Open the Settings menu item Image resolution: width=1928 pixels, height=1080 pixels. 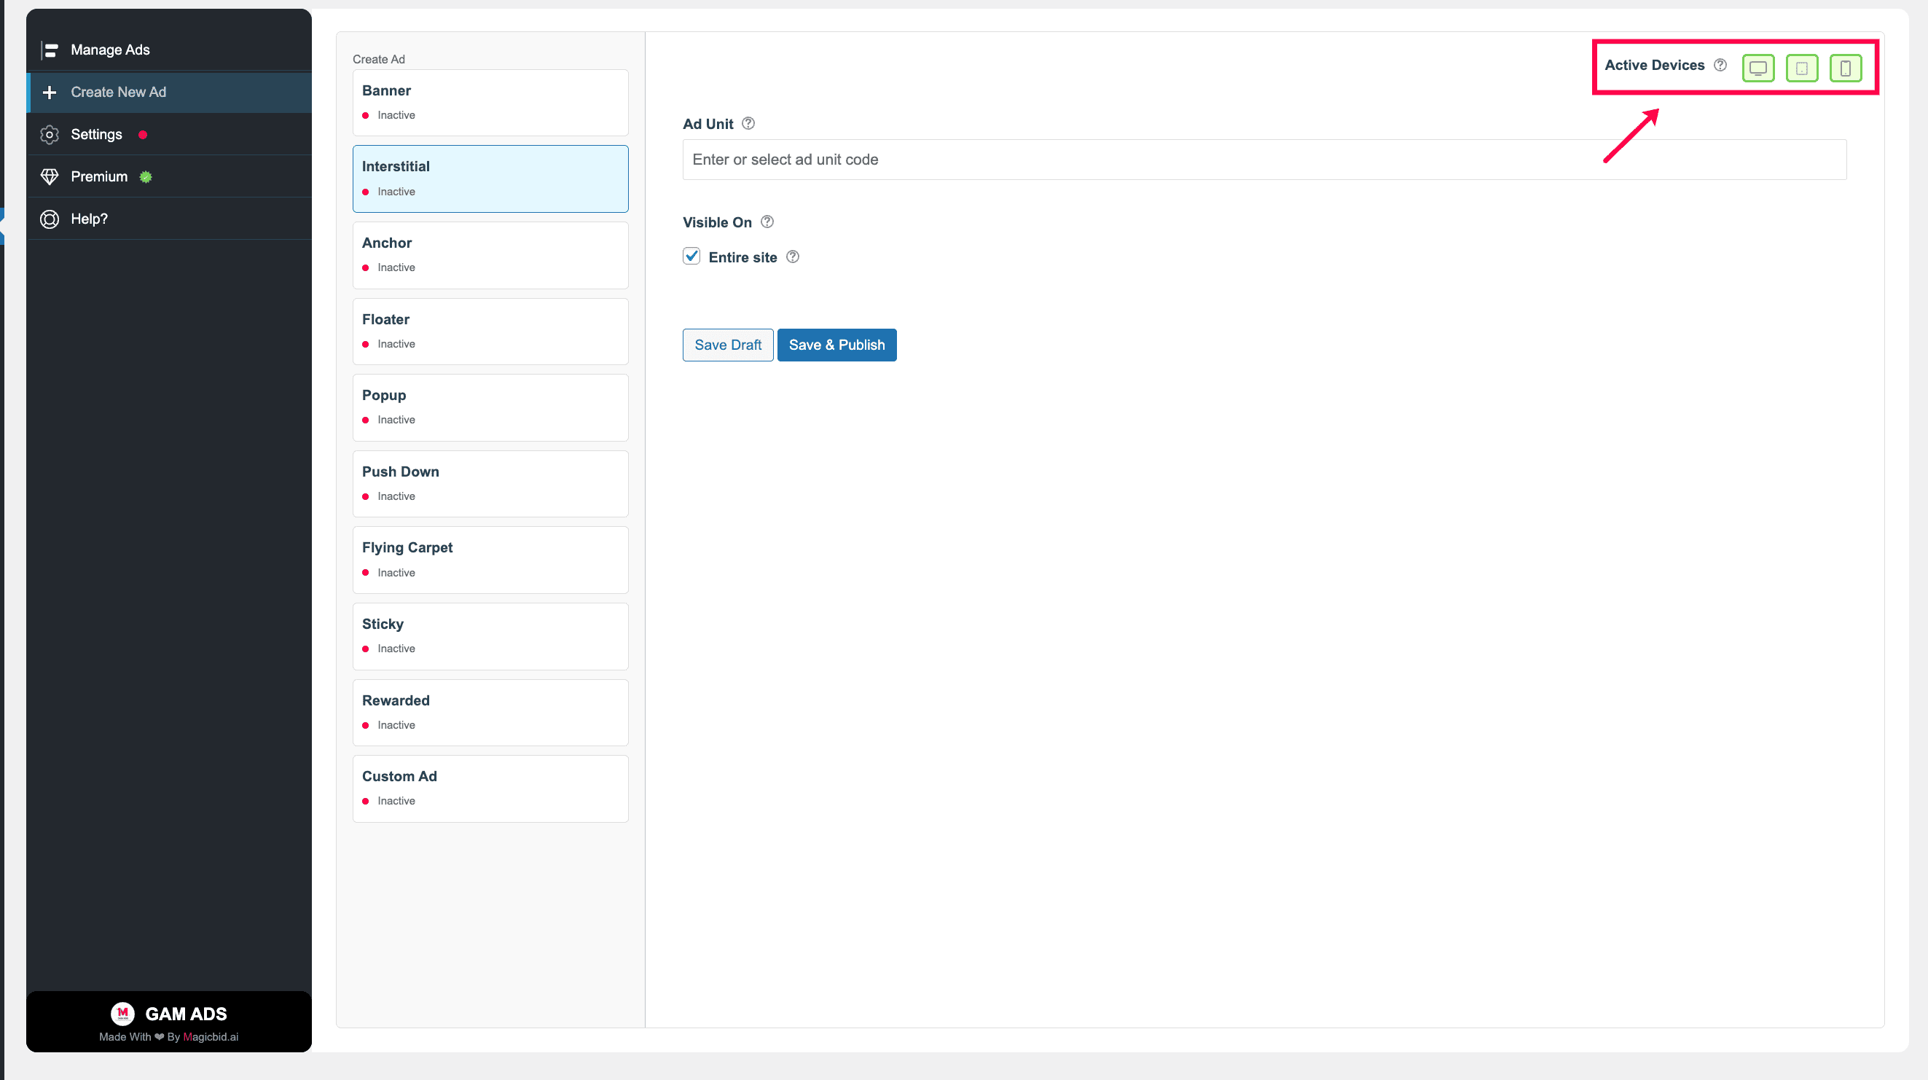[169, 135]
